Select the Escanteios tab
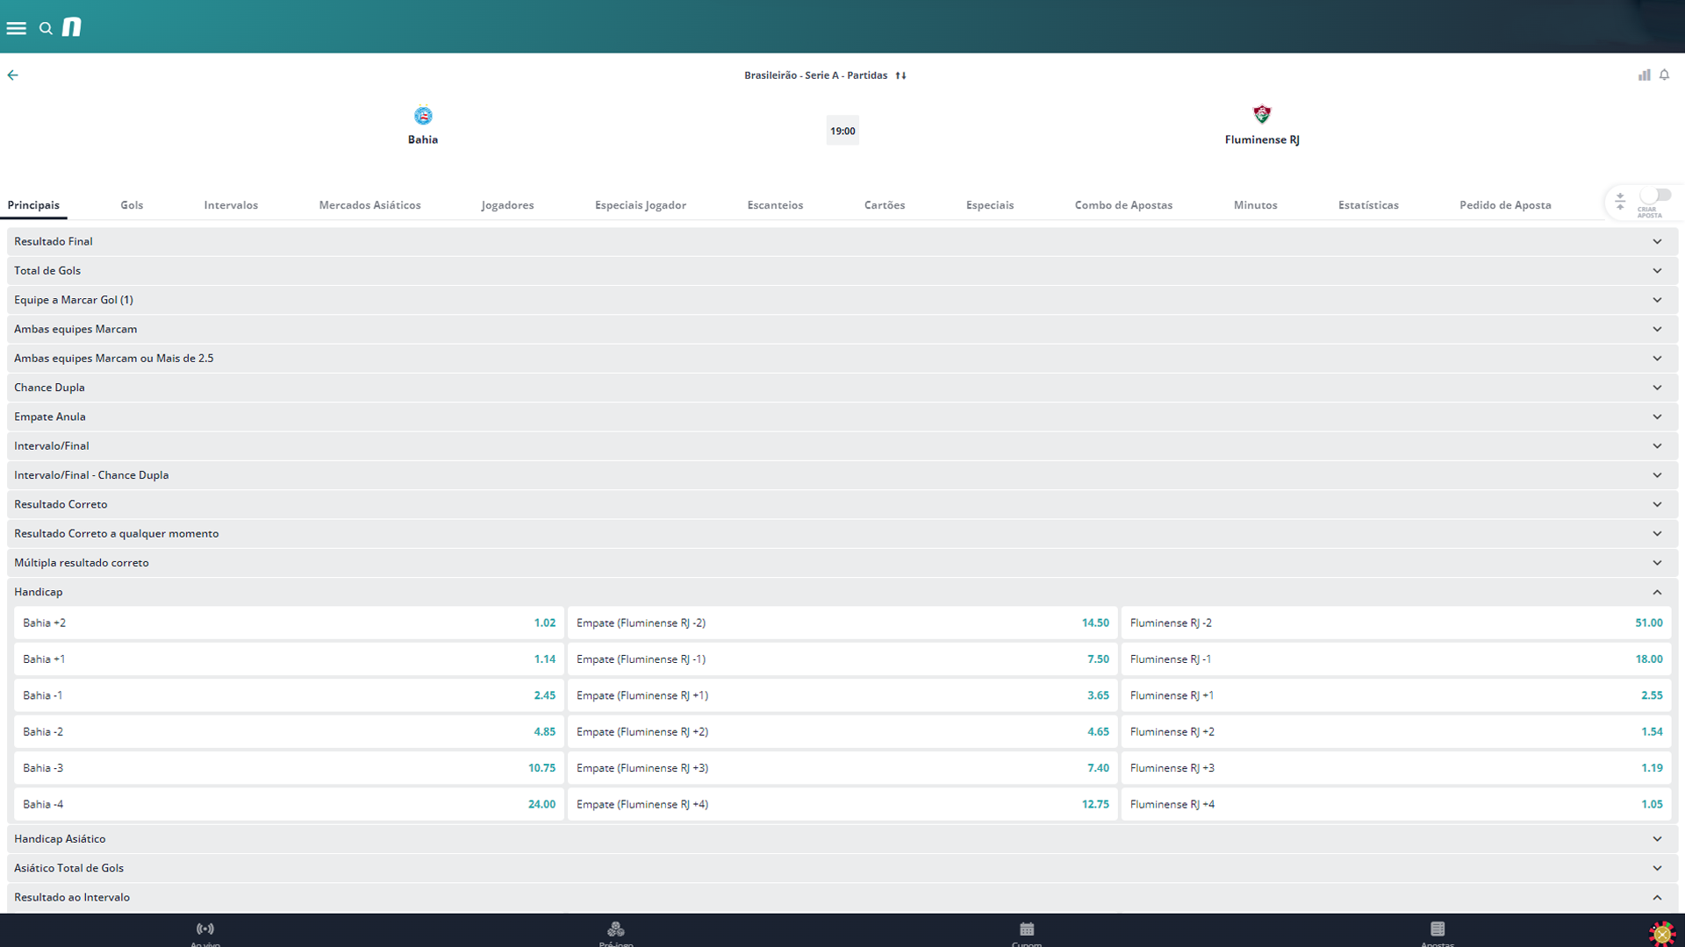 click(x=775, y=205)
